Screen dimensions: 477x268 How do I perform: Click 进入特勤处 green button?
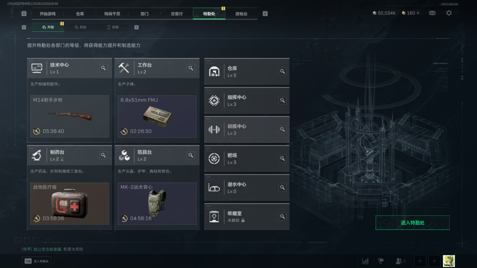tap(413, 223)
